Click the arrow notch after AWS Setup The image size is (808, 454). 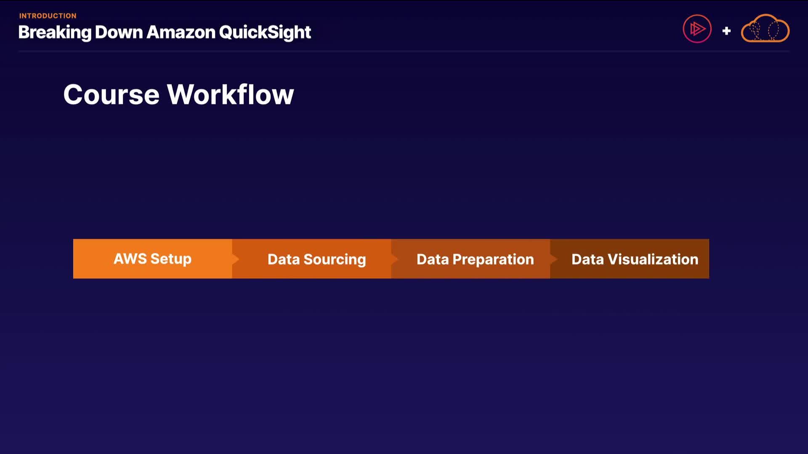pyautogui.click(x=236, y=259)
